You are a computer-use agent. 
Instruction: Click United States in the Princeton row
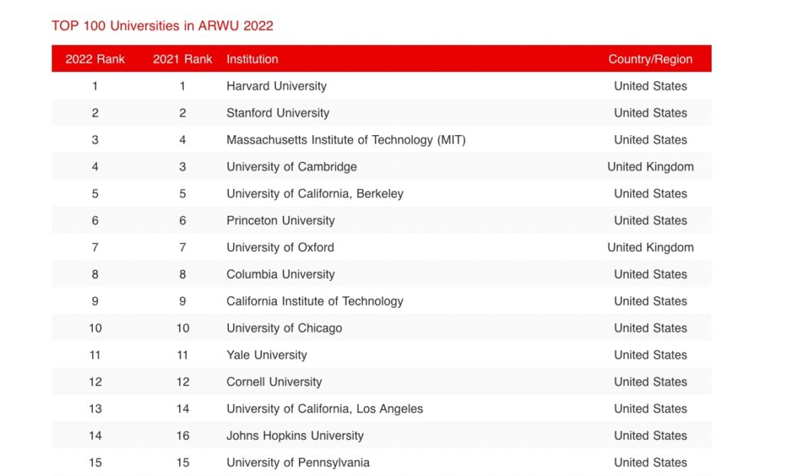pos(650,220)
